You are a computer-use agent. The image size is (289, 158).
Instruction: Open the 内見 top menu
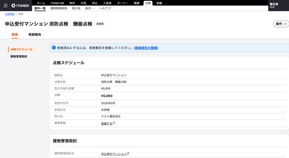[84, 3]
